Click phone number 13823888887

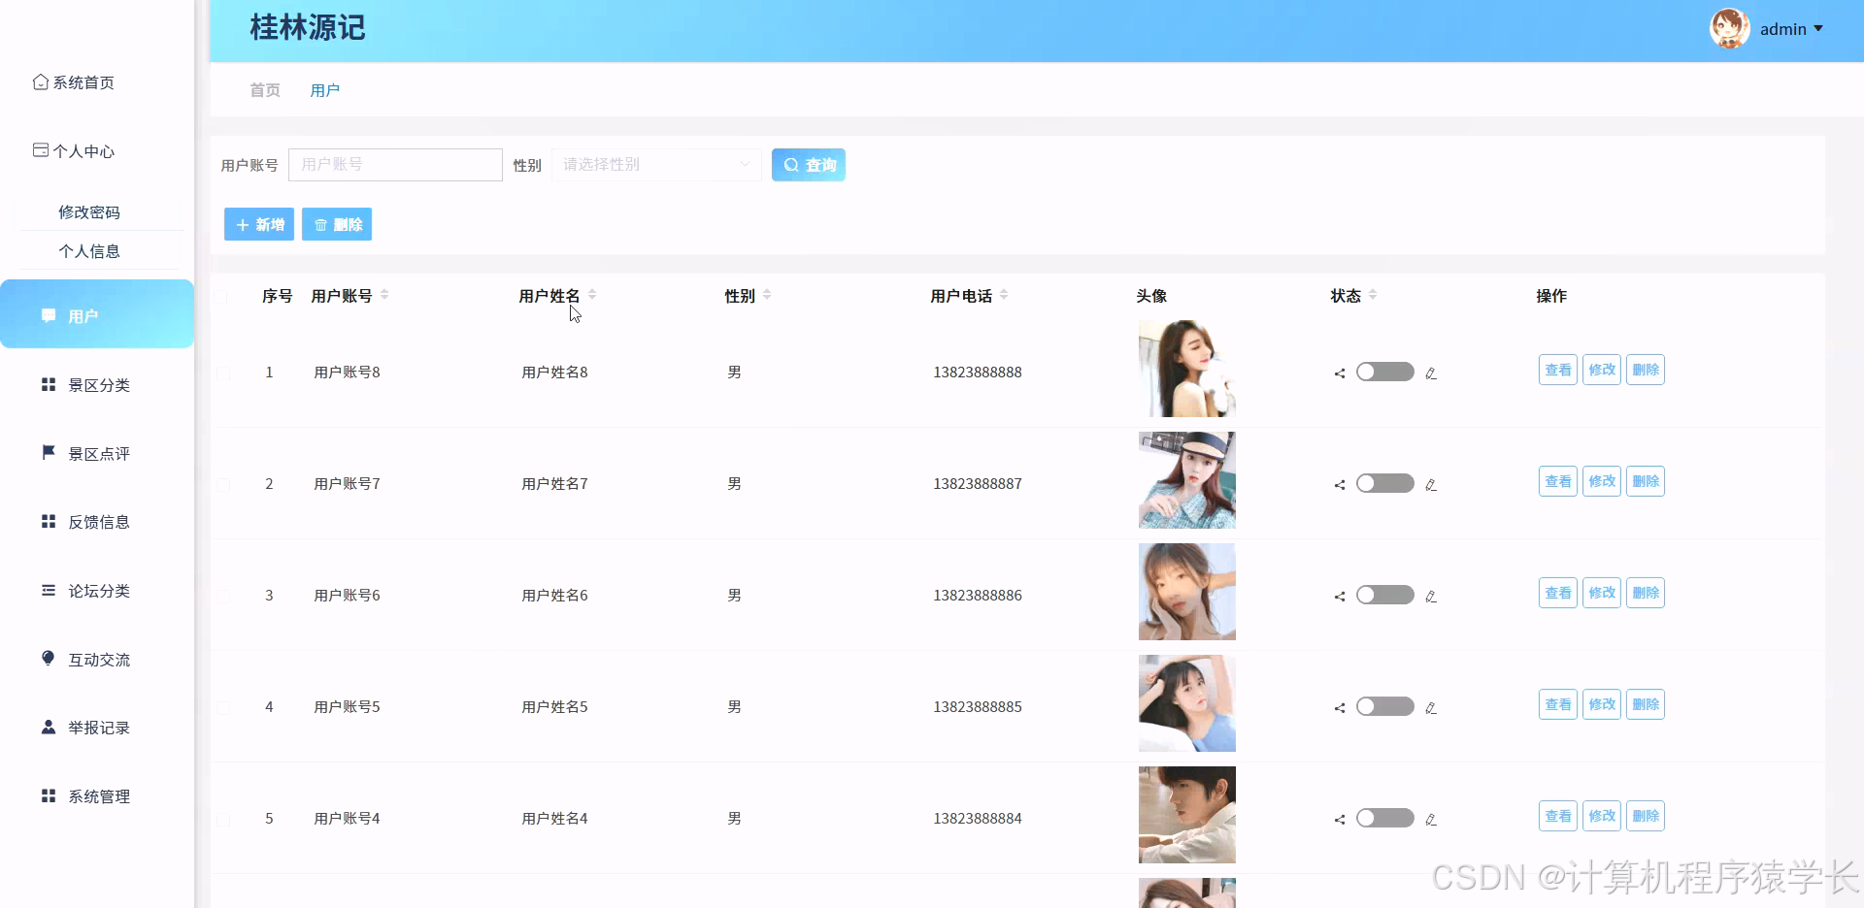[x=978, y=483]
